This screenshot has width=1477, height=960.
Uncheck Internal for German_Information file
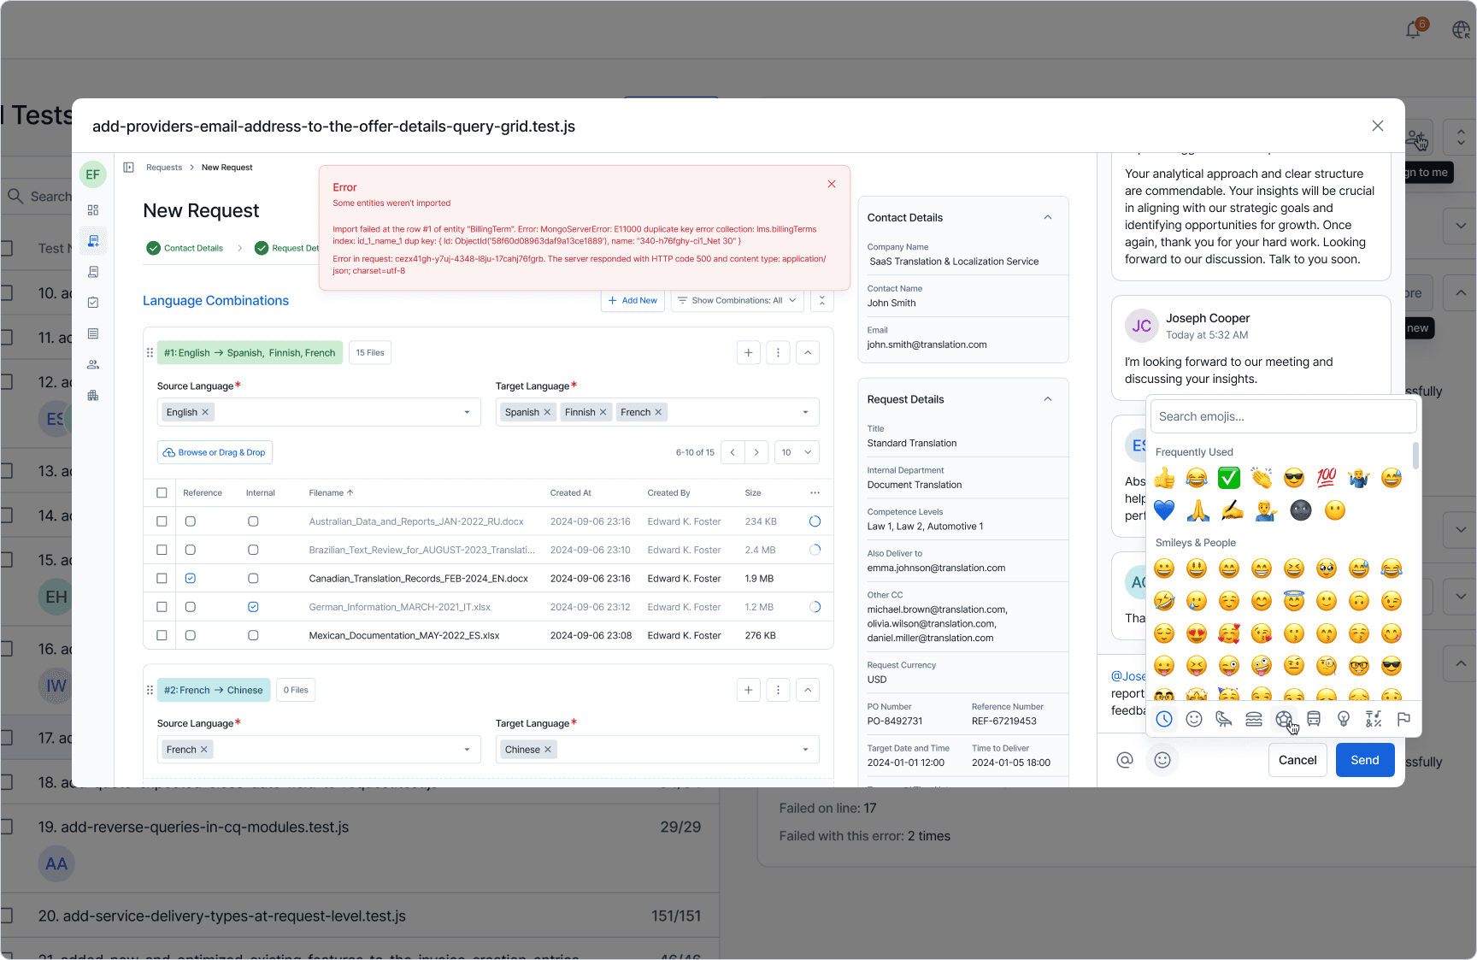[x=253, y=607]
